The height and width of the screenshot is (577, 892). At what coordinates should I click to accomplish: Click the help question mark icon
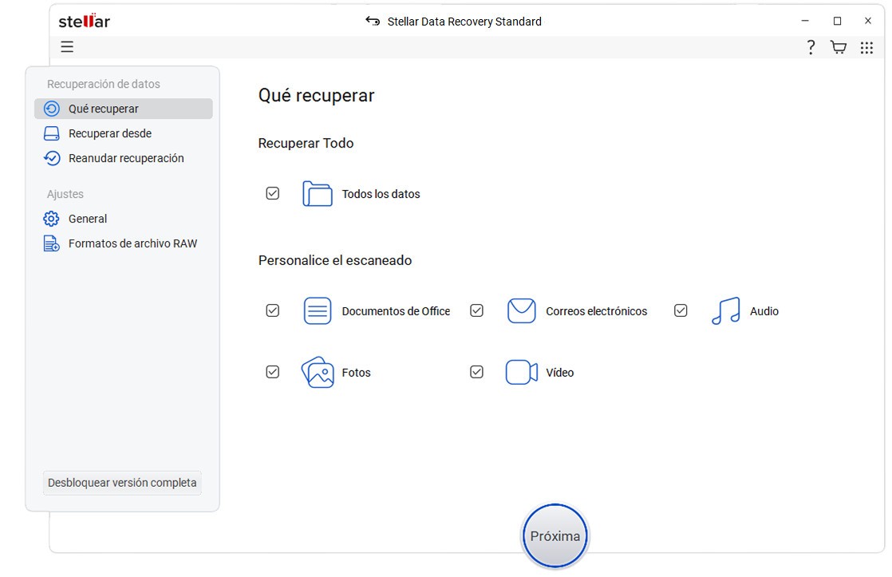(811, 48)
